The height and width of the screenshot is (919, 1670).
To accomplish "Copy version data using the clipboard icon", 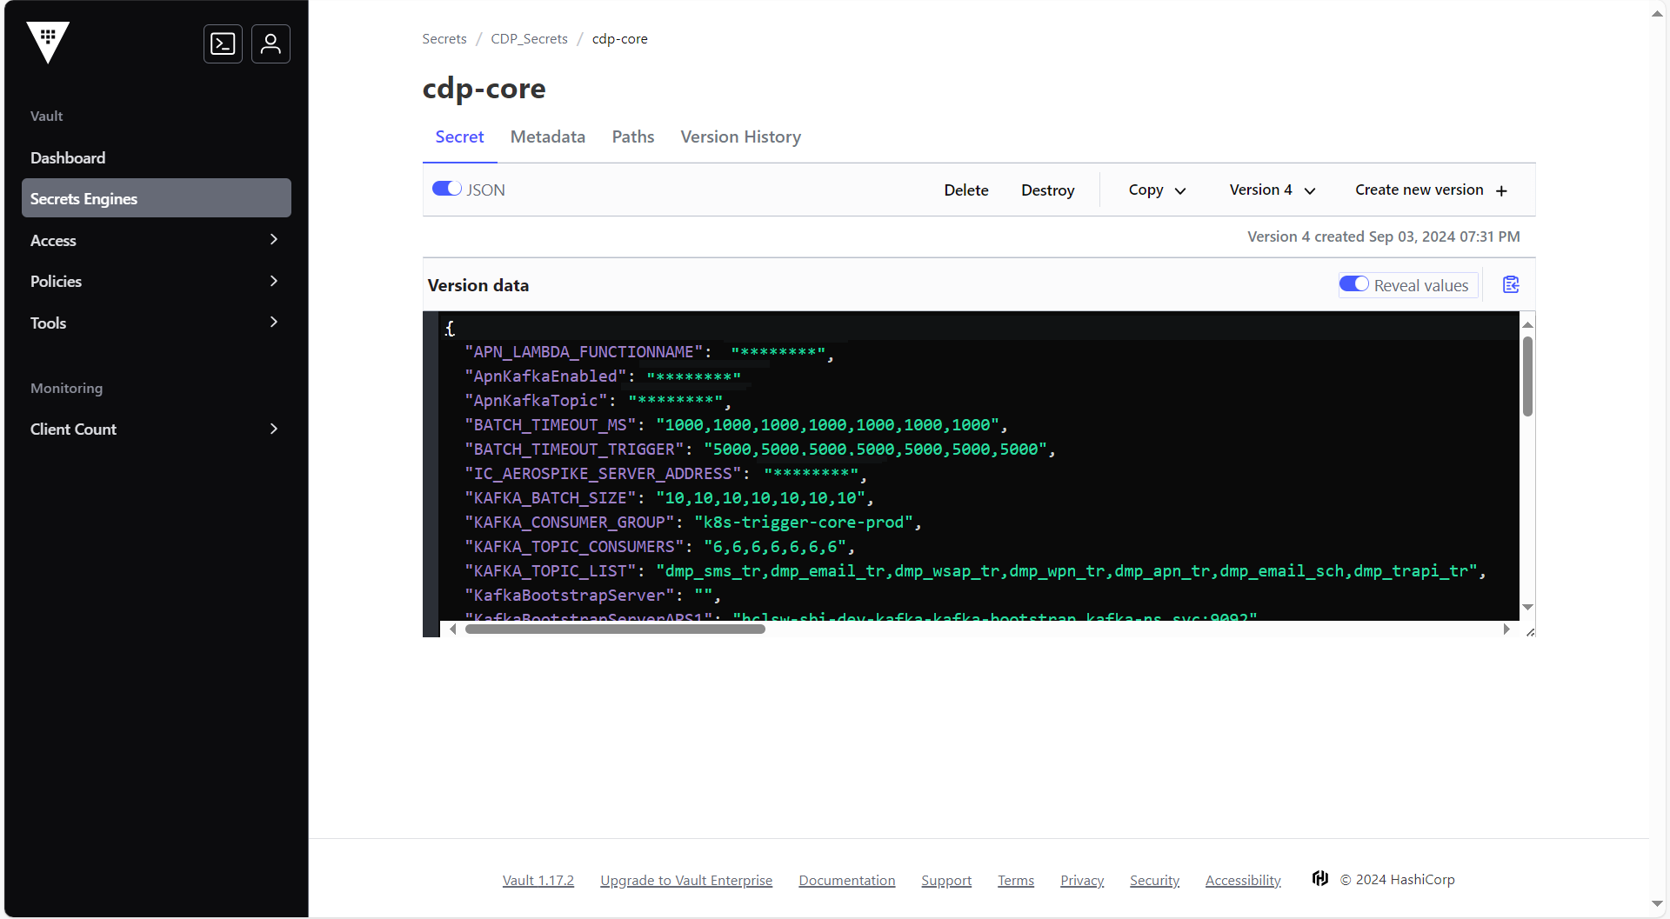I will tap(1511, 284).
